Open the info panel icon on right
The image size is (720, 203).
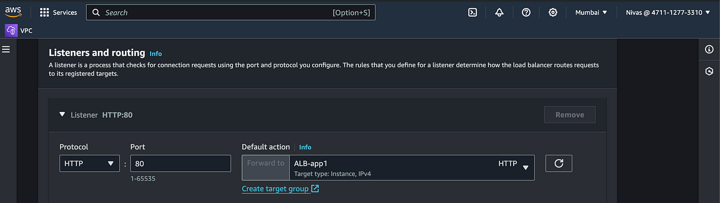pos(710,49)
